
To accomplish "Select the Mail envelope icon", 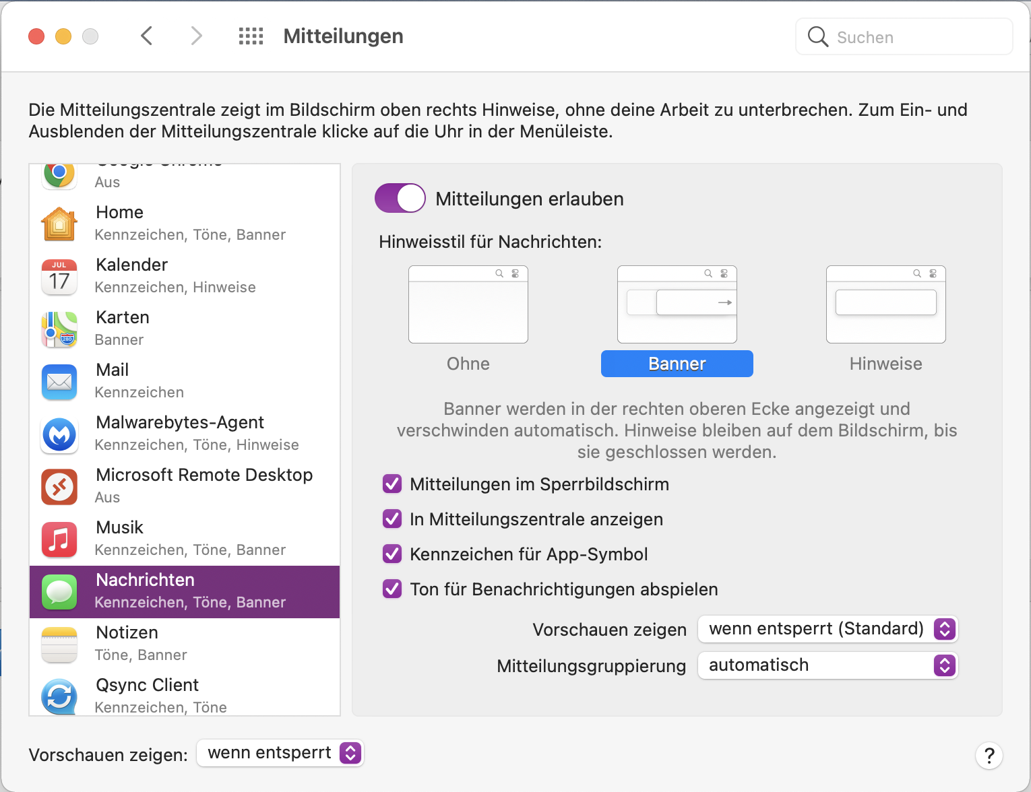I will (59, 381).
